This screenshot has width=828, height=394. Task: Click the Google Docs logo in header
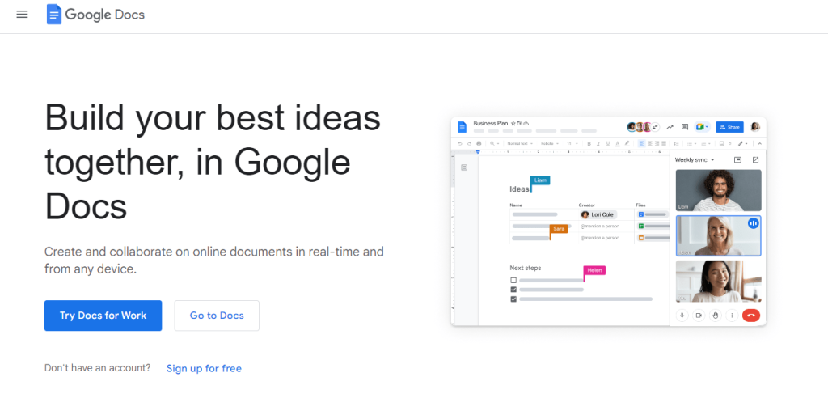[95, 15]
